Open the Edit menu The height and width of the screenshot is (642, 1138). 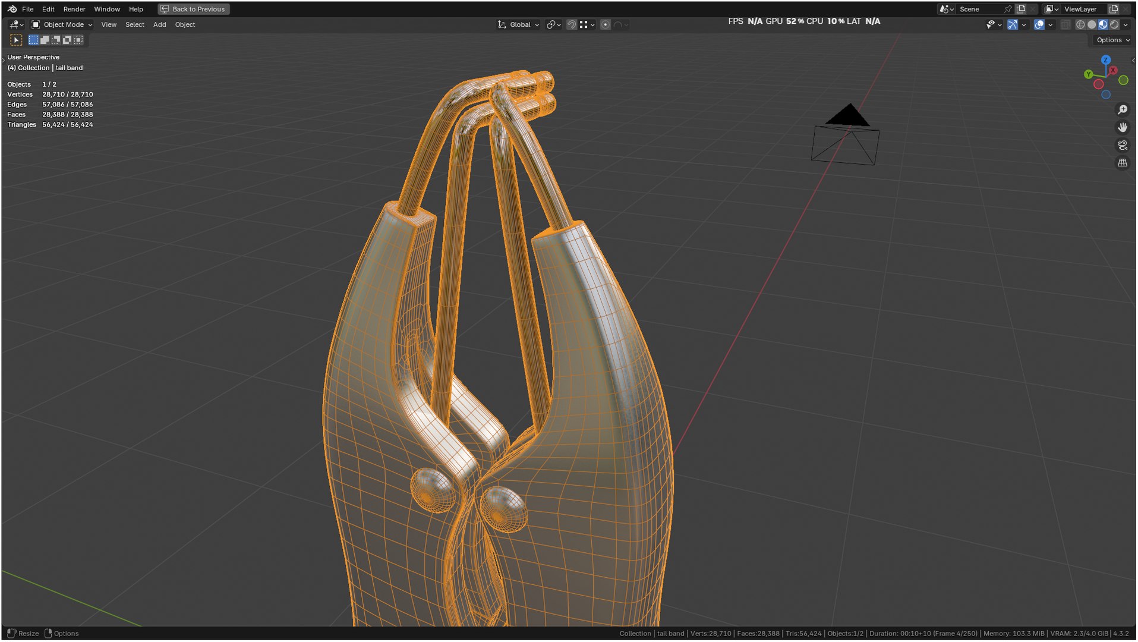[x=48, y=9]
